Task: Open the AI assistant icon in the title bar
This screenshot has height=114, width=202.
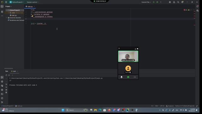Action: click(x=170, y=2)
